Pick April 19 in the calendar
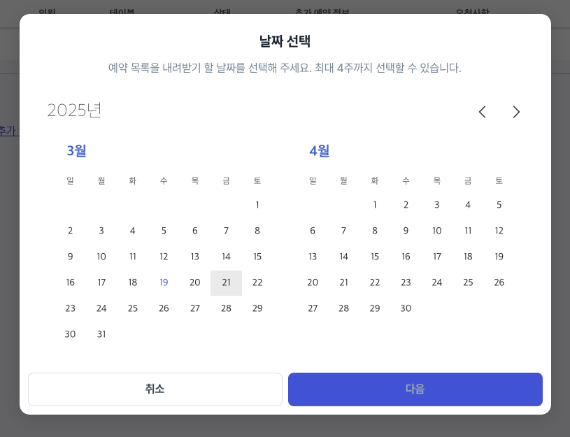 point(499,257)
